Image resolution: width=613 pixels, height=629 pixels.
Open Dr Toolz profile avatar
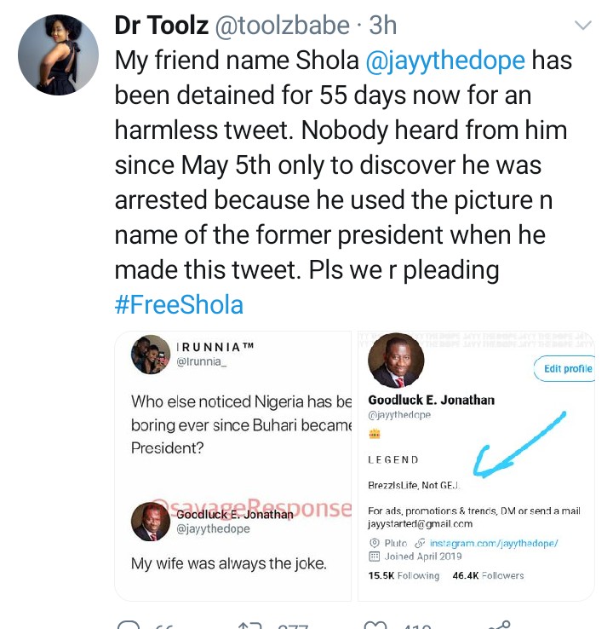59,55
